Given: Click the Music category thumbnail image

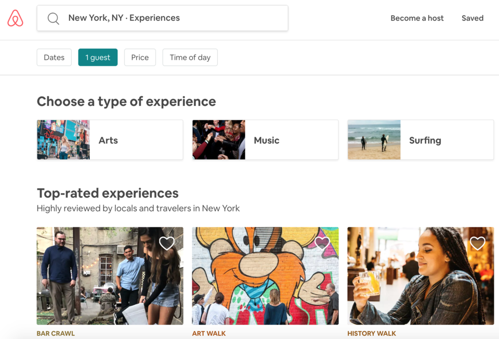Looking at the screenshot, I should click(x=219, y=140).
